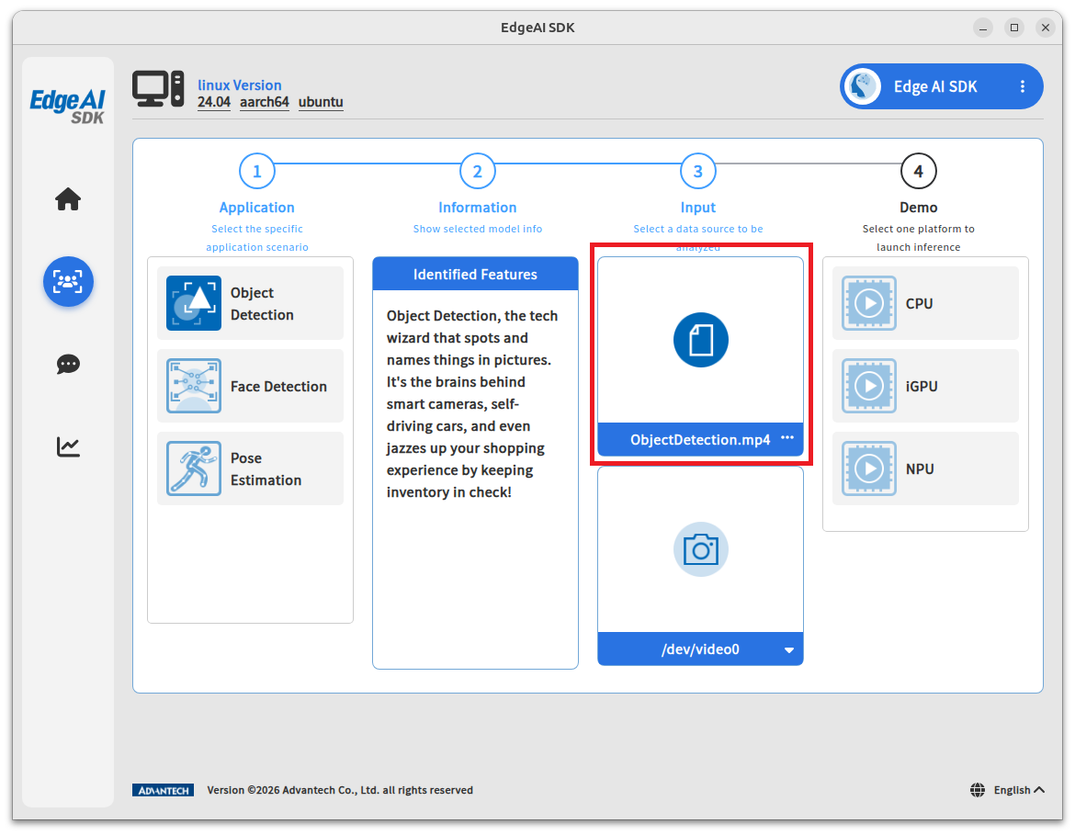Click the Application step label
Screen dimensions: 1075x835
[257, 207]
